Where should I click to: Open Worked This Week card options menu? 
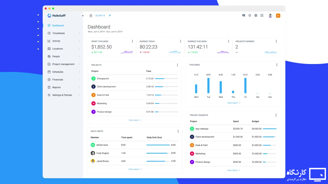229,41
